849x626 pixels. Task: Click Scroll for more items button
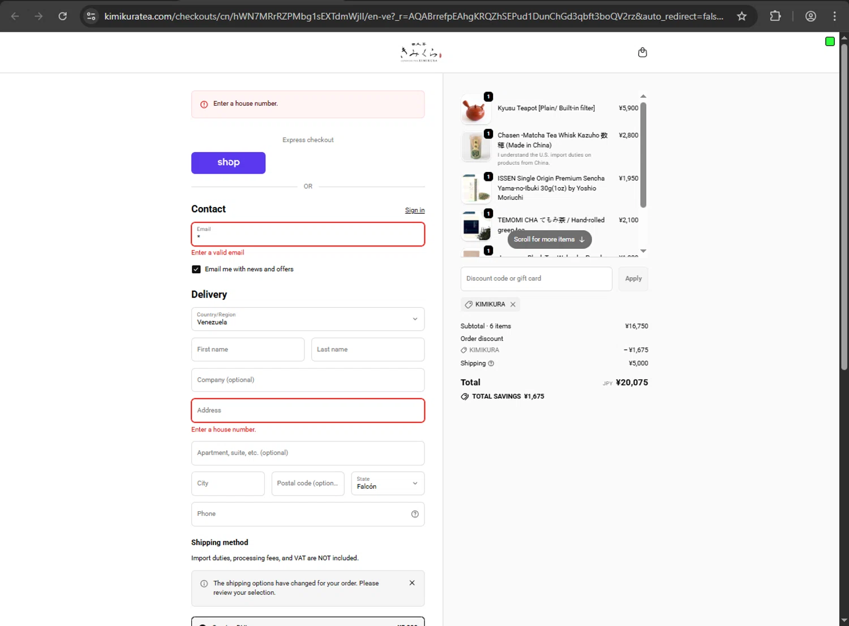click(550, 239)
